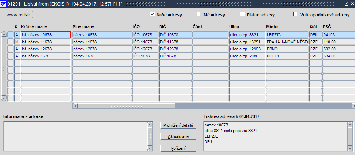This screenshot has width=355, height=155.
Task: Click the PSČ cell 04103
Action: pos(339,35)
